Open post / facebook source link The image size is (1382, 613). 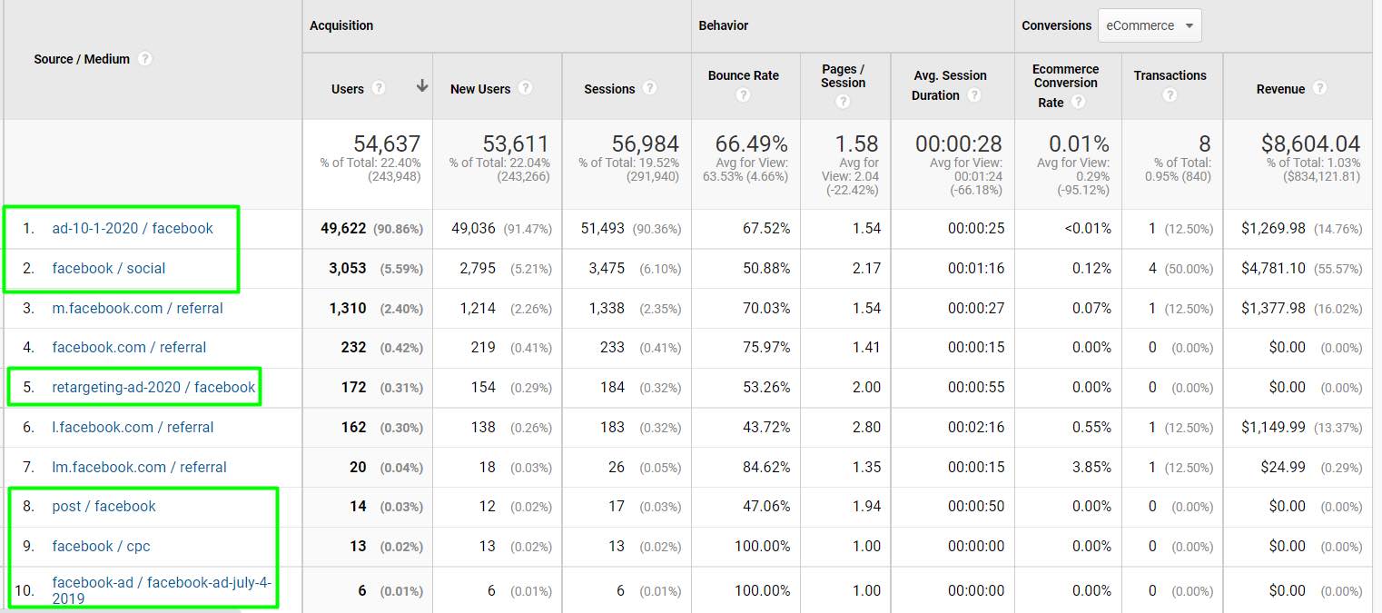pyautogui.click(x=104, y=506)
